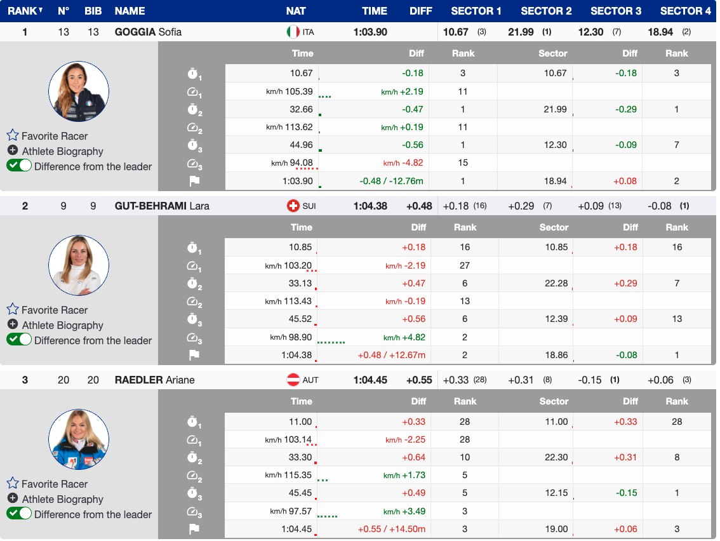Collapse the GOGGIA Sofia result row
The image size is (720, 541).
[148, 32]
